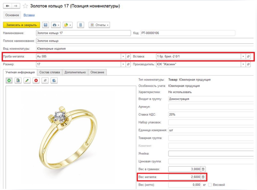
Task: Click the Полное наименование field
Action: click(x=145, y=41)
